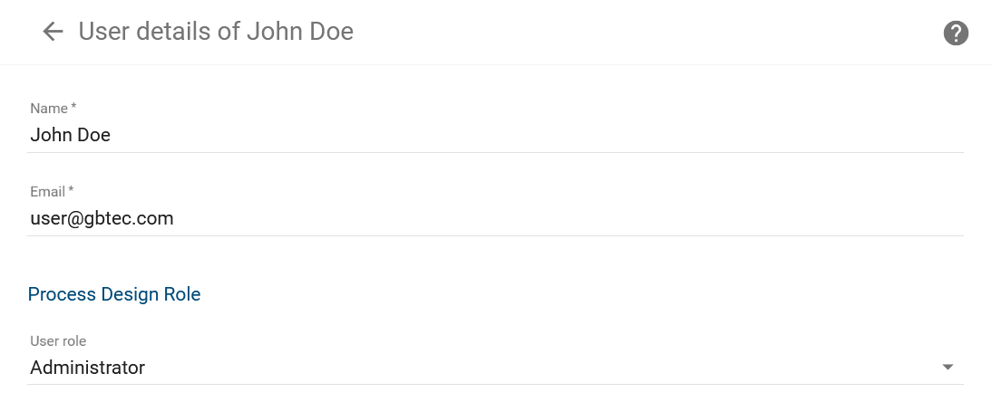Expand the User role dropdown arrow
The image size is (992, 402).
pyautogui.click(x=948, y=368)
